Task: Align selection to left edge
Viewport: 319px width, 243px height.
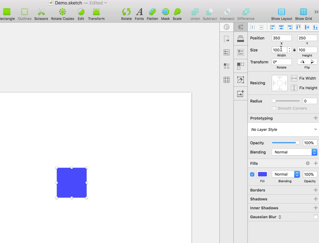Action: click(272, 27)
